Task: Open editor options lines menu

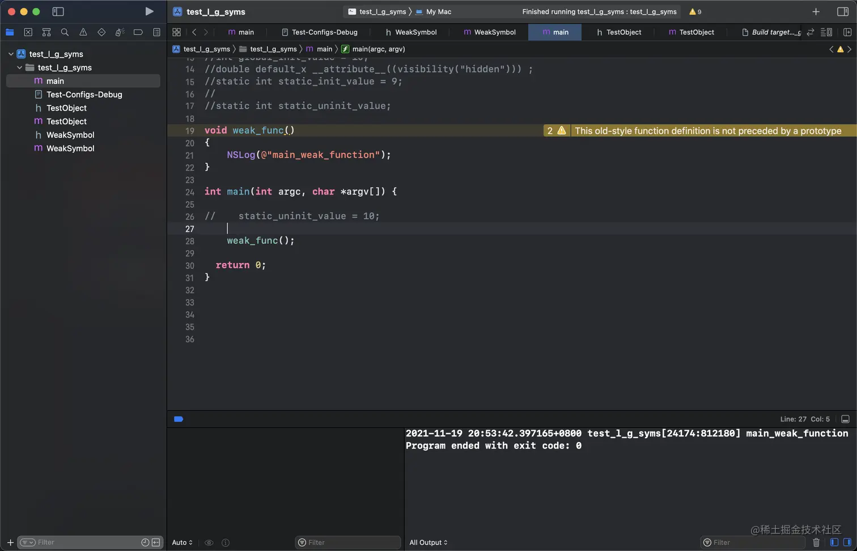Action: (826, 32)
